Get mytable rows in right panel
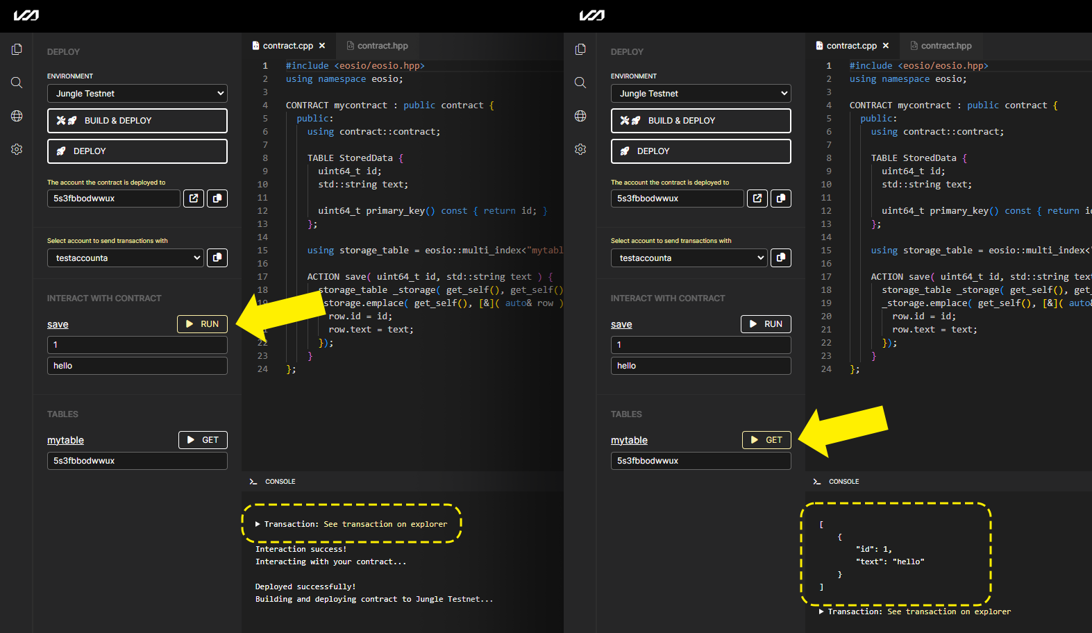The height and width of the screenshot is (633, 1092). coord(766,440)
